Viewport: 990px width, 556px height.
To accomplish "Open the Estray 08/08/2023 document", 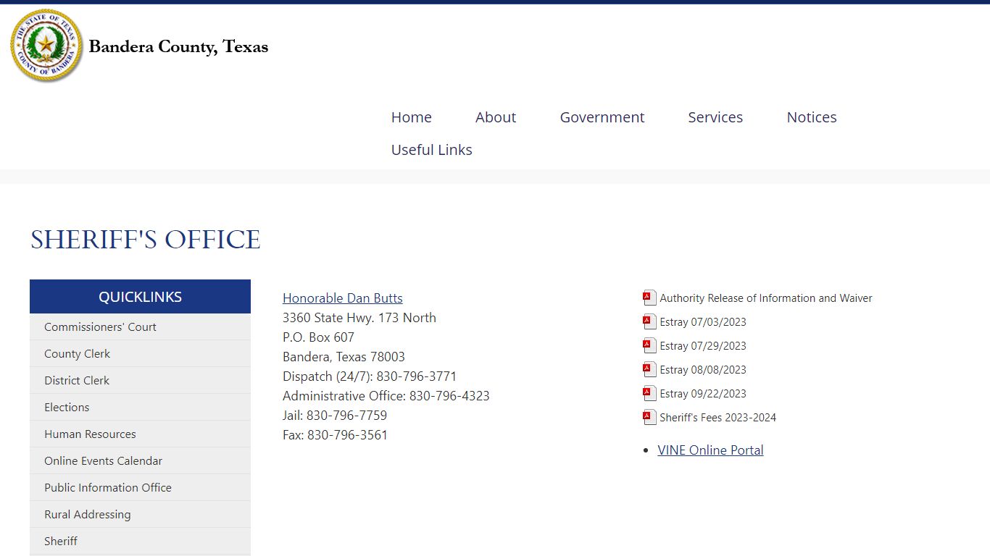I will coord(703,370).
